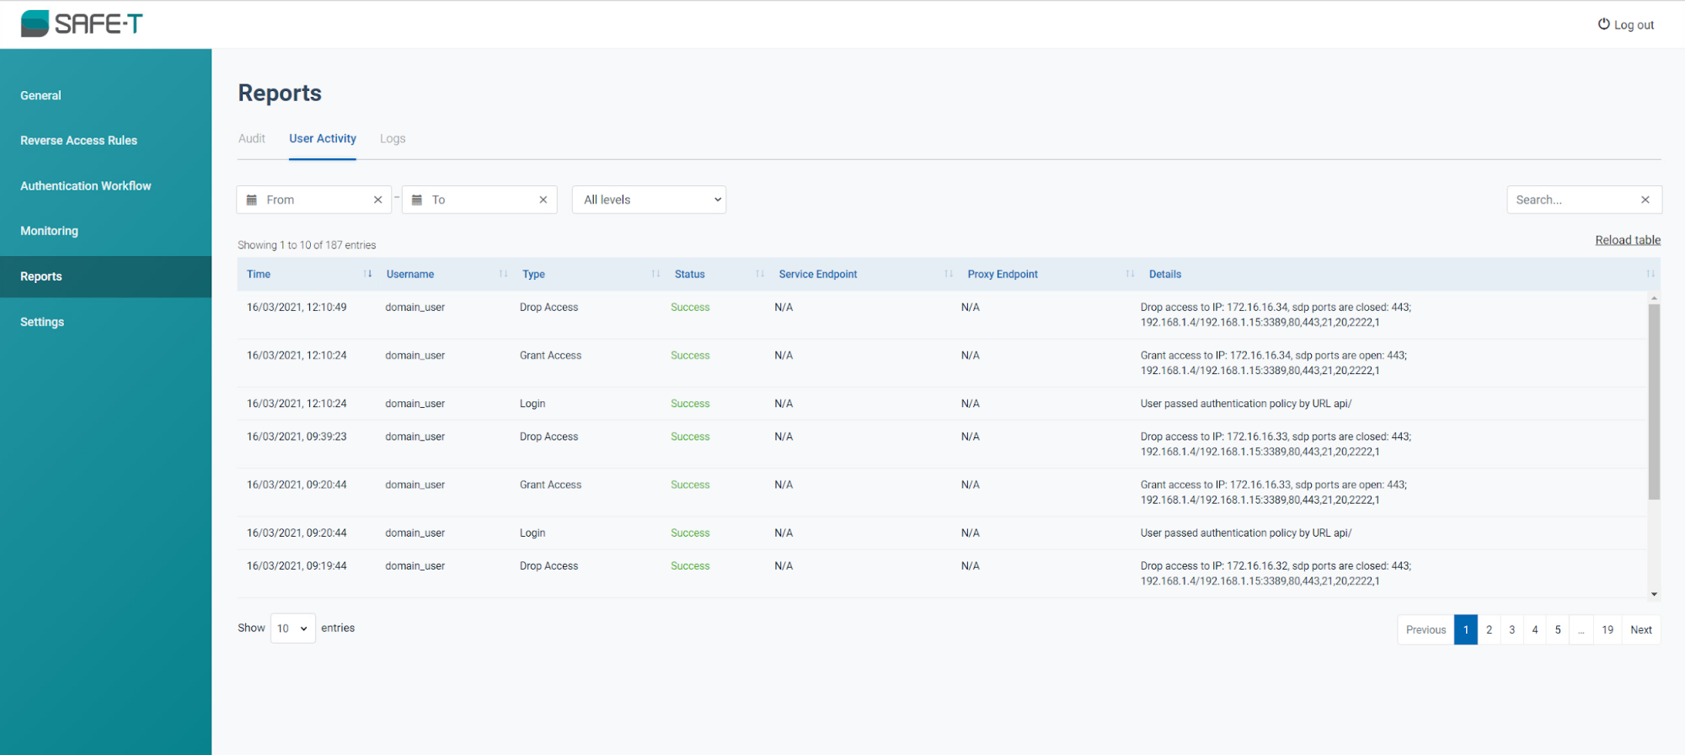Go to the Next page

coord(1640,629)
